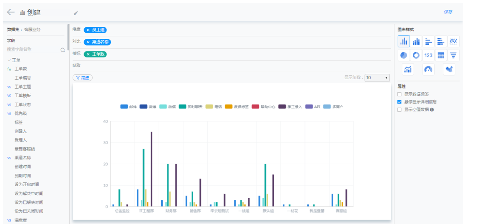Toggle 多商户 legend item

(x=333, y=107)
